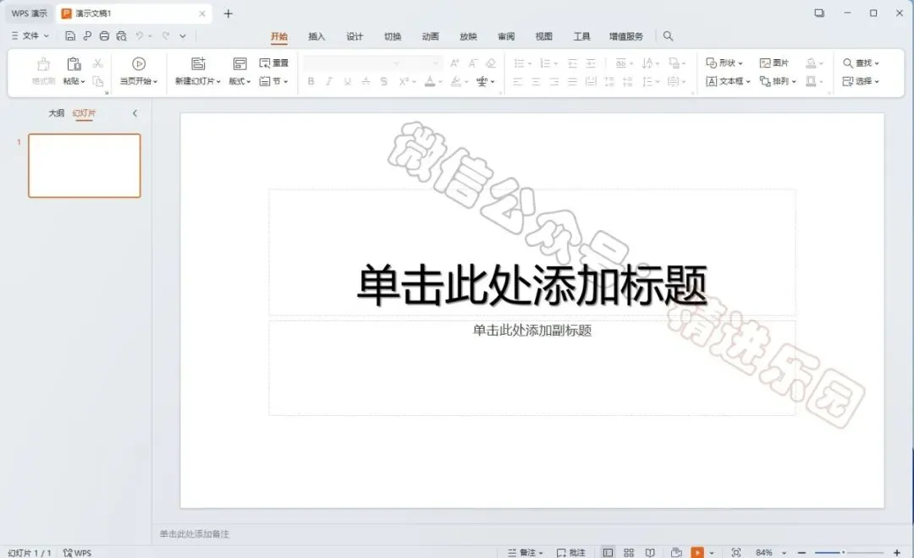Click the Redo arrow icon

coord(166,36)
